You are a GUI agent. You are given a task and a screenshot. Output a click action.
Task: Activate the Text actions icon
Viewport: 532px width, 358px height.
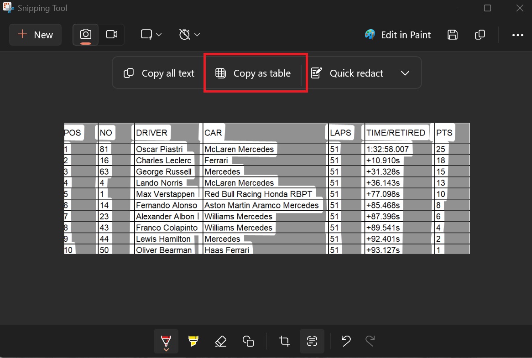pos(312,341)
